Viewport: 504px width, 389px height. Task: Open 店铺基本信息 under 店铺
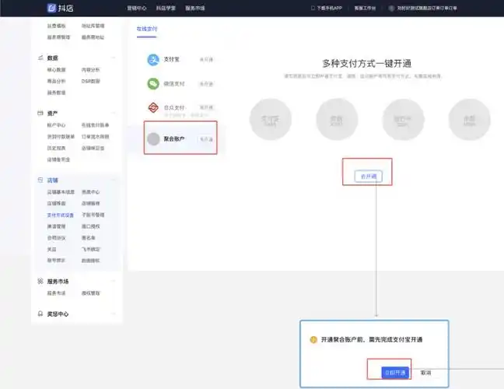click(x=61, y=192)
